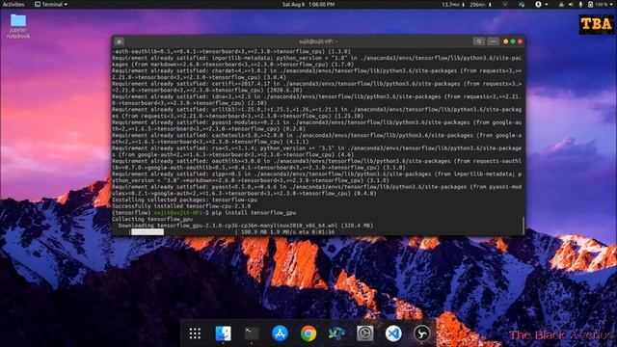The width and height of the screenshot is (617, 347).
Task: Click the 'pip install tensorflow_gpu' command line
Action: [254, 213]
